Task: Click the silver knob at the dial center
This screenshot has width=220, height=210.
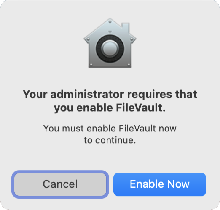Action: [x=110, y=49]
